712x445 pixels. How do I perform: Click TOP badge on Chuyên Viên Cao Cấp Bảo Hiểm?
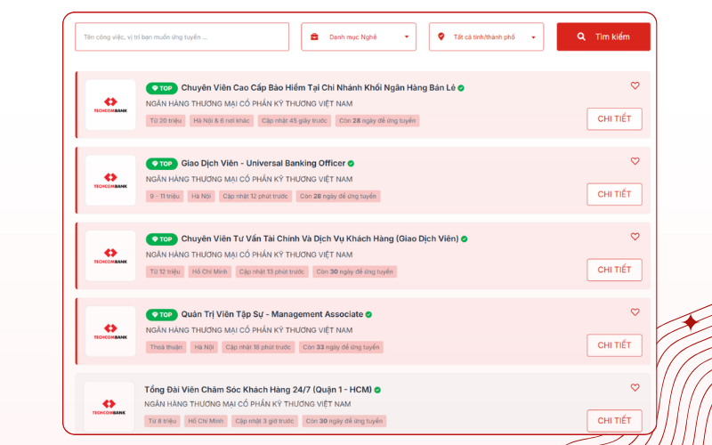pos(162,88)
